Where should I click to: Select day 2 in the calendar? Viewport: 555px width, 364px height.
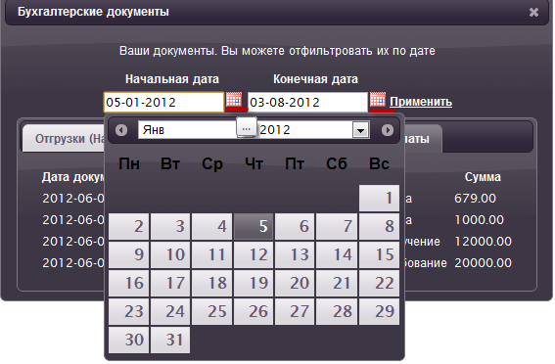[x=128, y=226]
